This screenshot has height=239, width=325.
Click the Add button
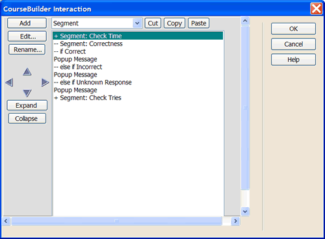[x=27, y=23]
